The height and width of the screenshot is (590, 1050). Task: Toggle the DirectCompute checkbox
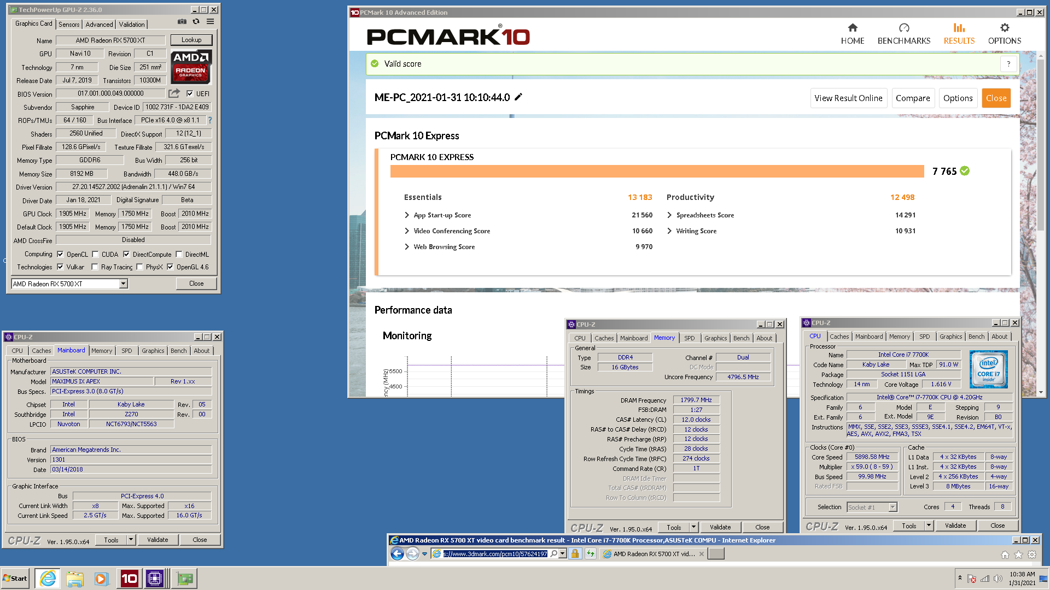pos(126,254)
